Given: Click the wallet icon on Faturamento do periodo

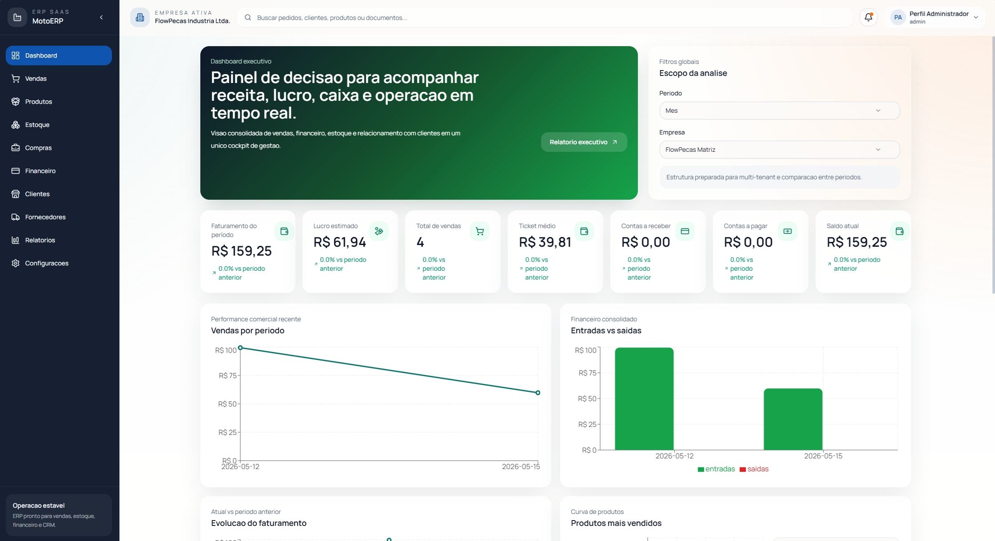Looking at the screenshot, I should pos(284,231).
